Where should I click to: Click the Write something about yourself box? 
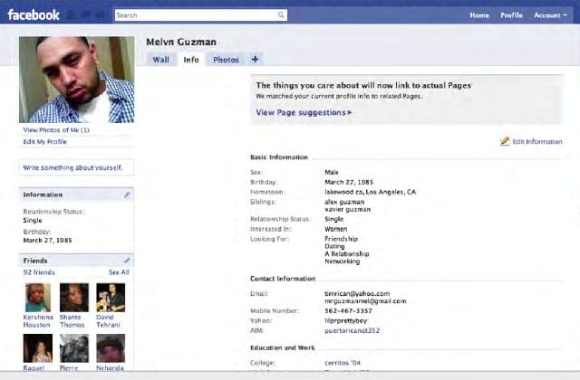tap(76, 167)
